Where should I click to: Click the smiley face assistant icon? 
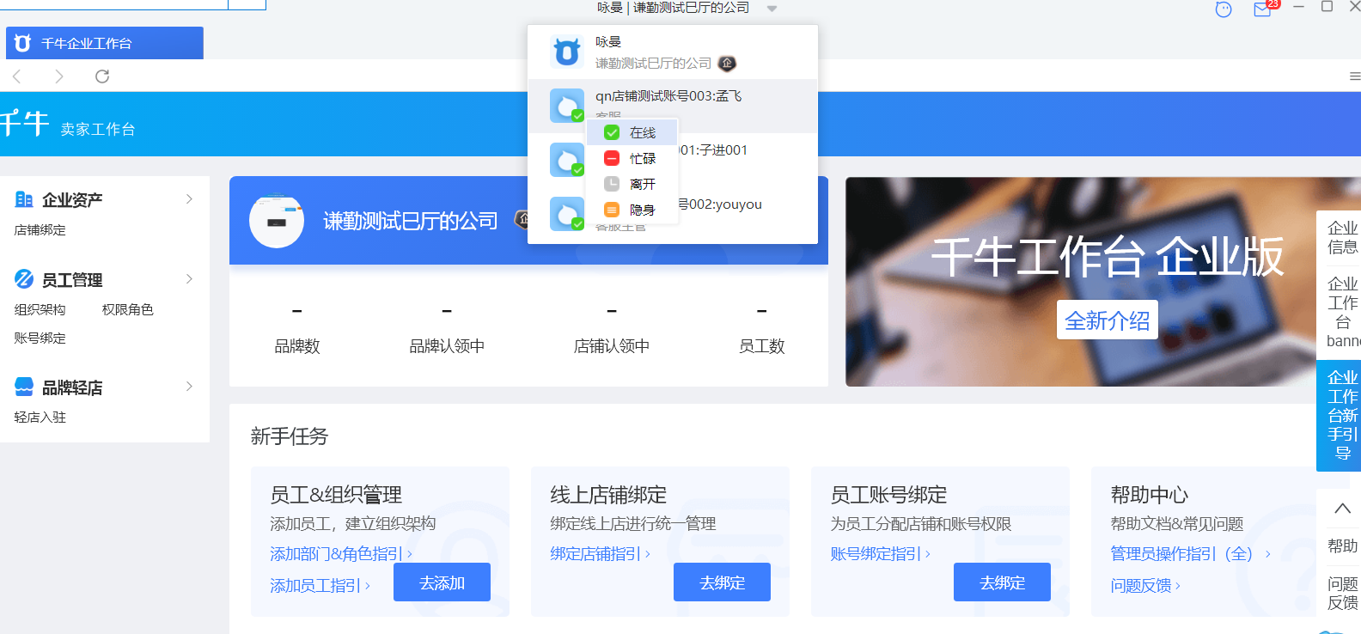(1224, 9)
